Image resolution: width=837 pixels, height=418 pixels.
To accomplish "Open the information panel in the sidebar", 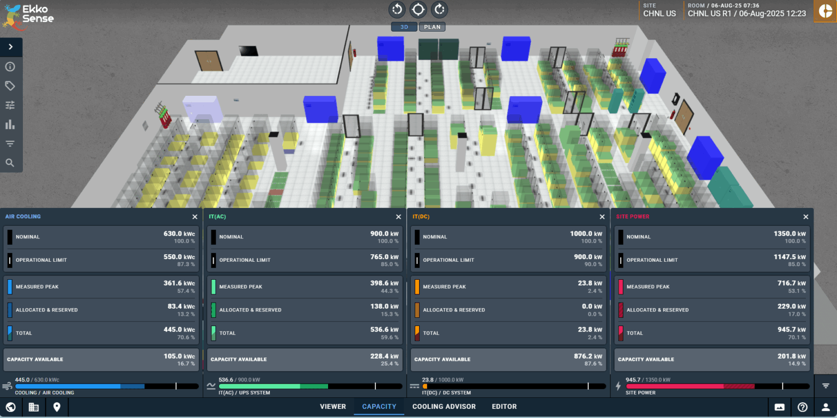I will (x=11, y=66).
